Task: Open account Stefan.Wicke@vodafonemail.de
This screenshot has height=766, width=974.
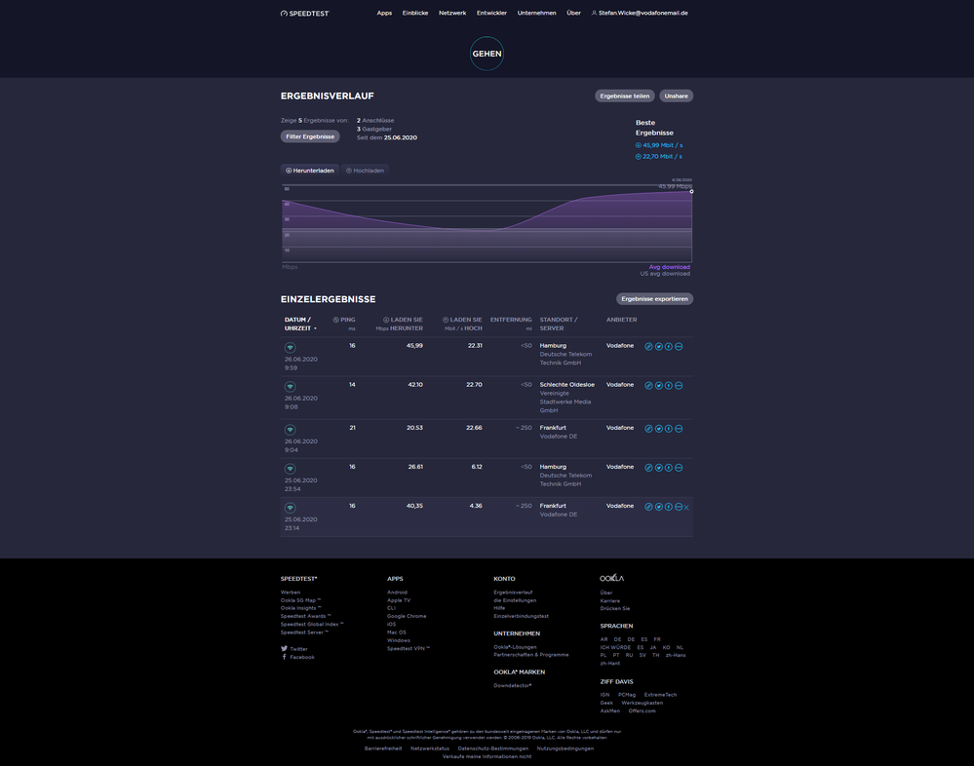Action: pos(640,13)
